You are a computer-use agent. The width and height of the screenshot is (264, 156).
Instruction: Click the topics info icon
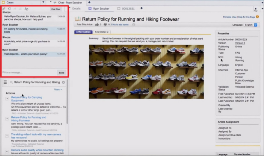tap(133, 25)
